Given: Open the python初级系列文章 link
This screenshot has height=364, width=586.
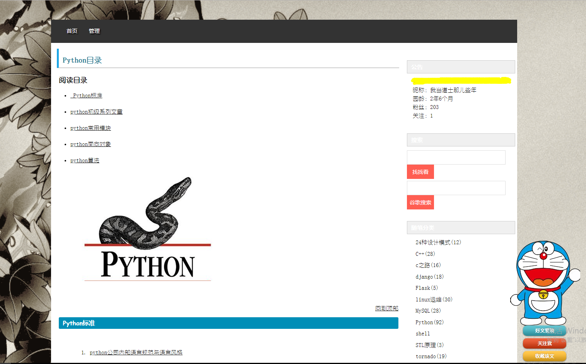Looking at the screenshot, I should click(96, 112).
